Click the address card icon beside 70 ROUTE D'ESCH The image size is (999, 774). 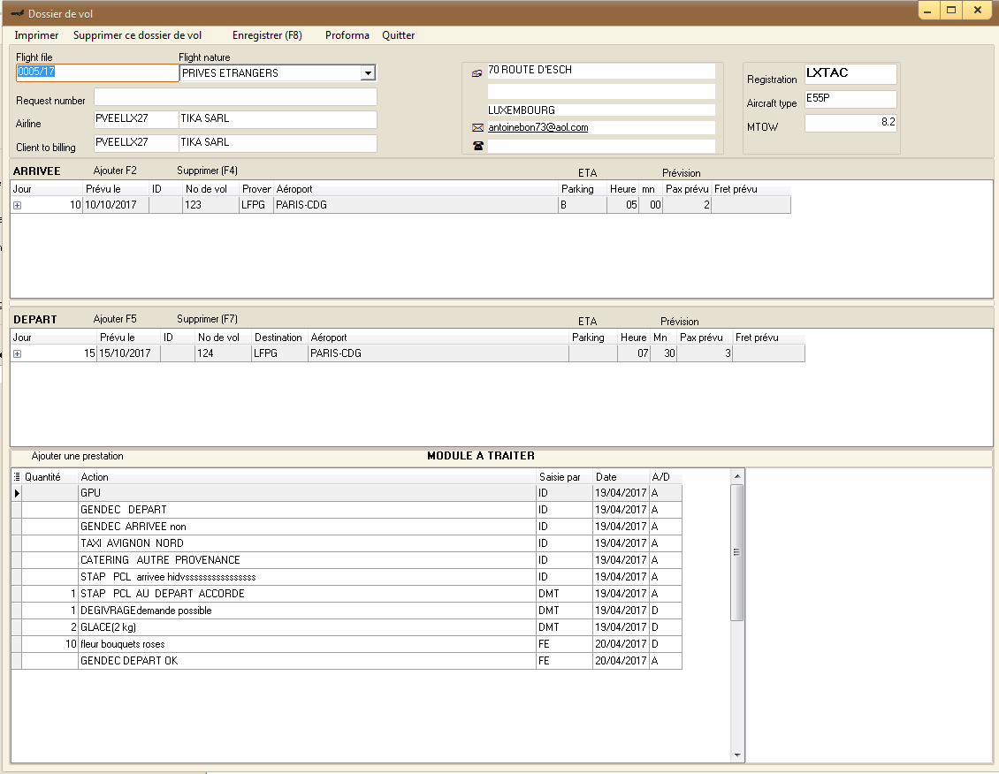[477, 73]
